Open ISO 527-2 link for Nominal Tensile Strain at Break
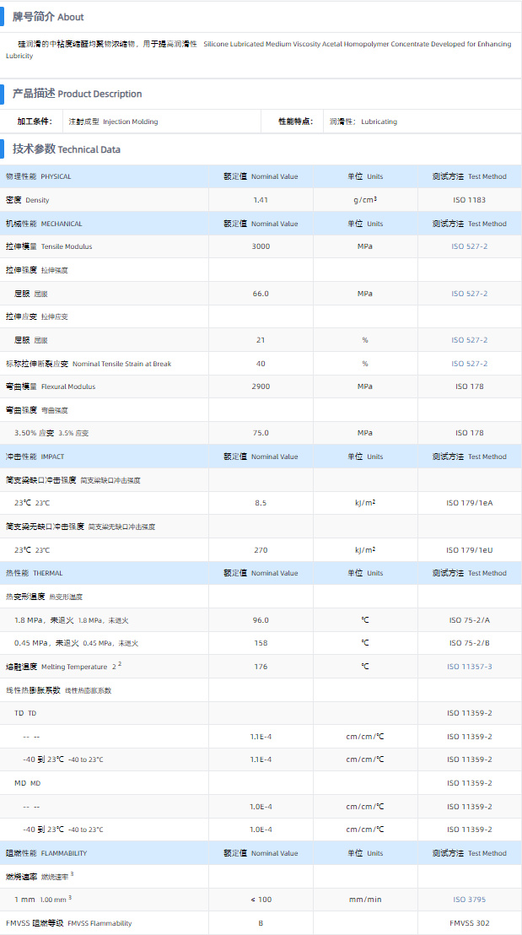 (469, 364)
